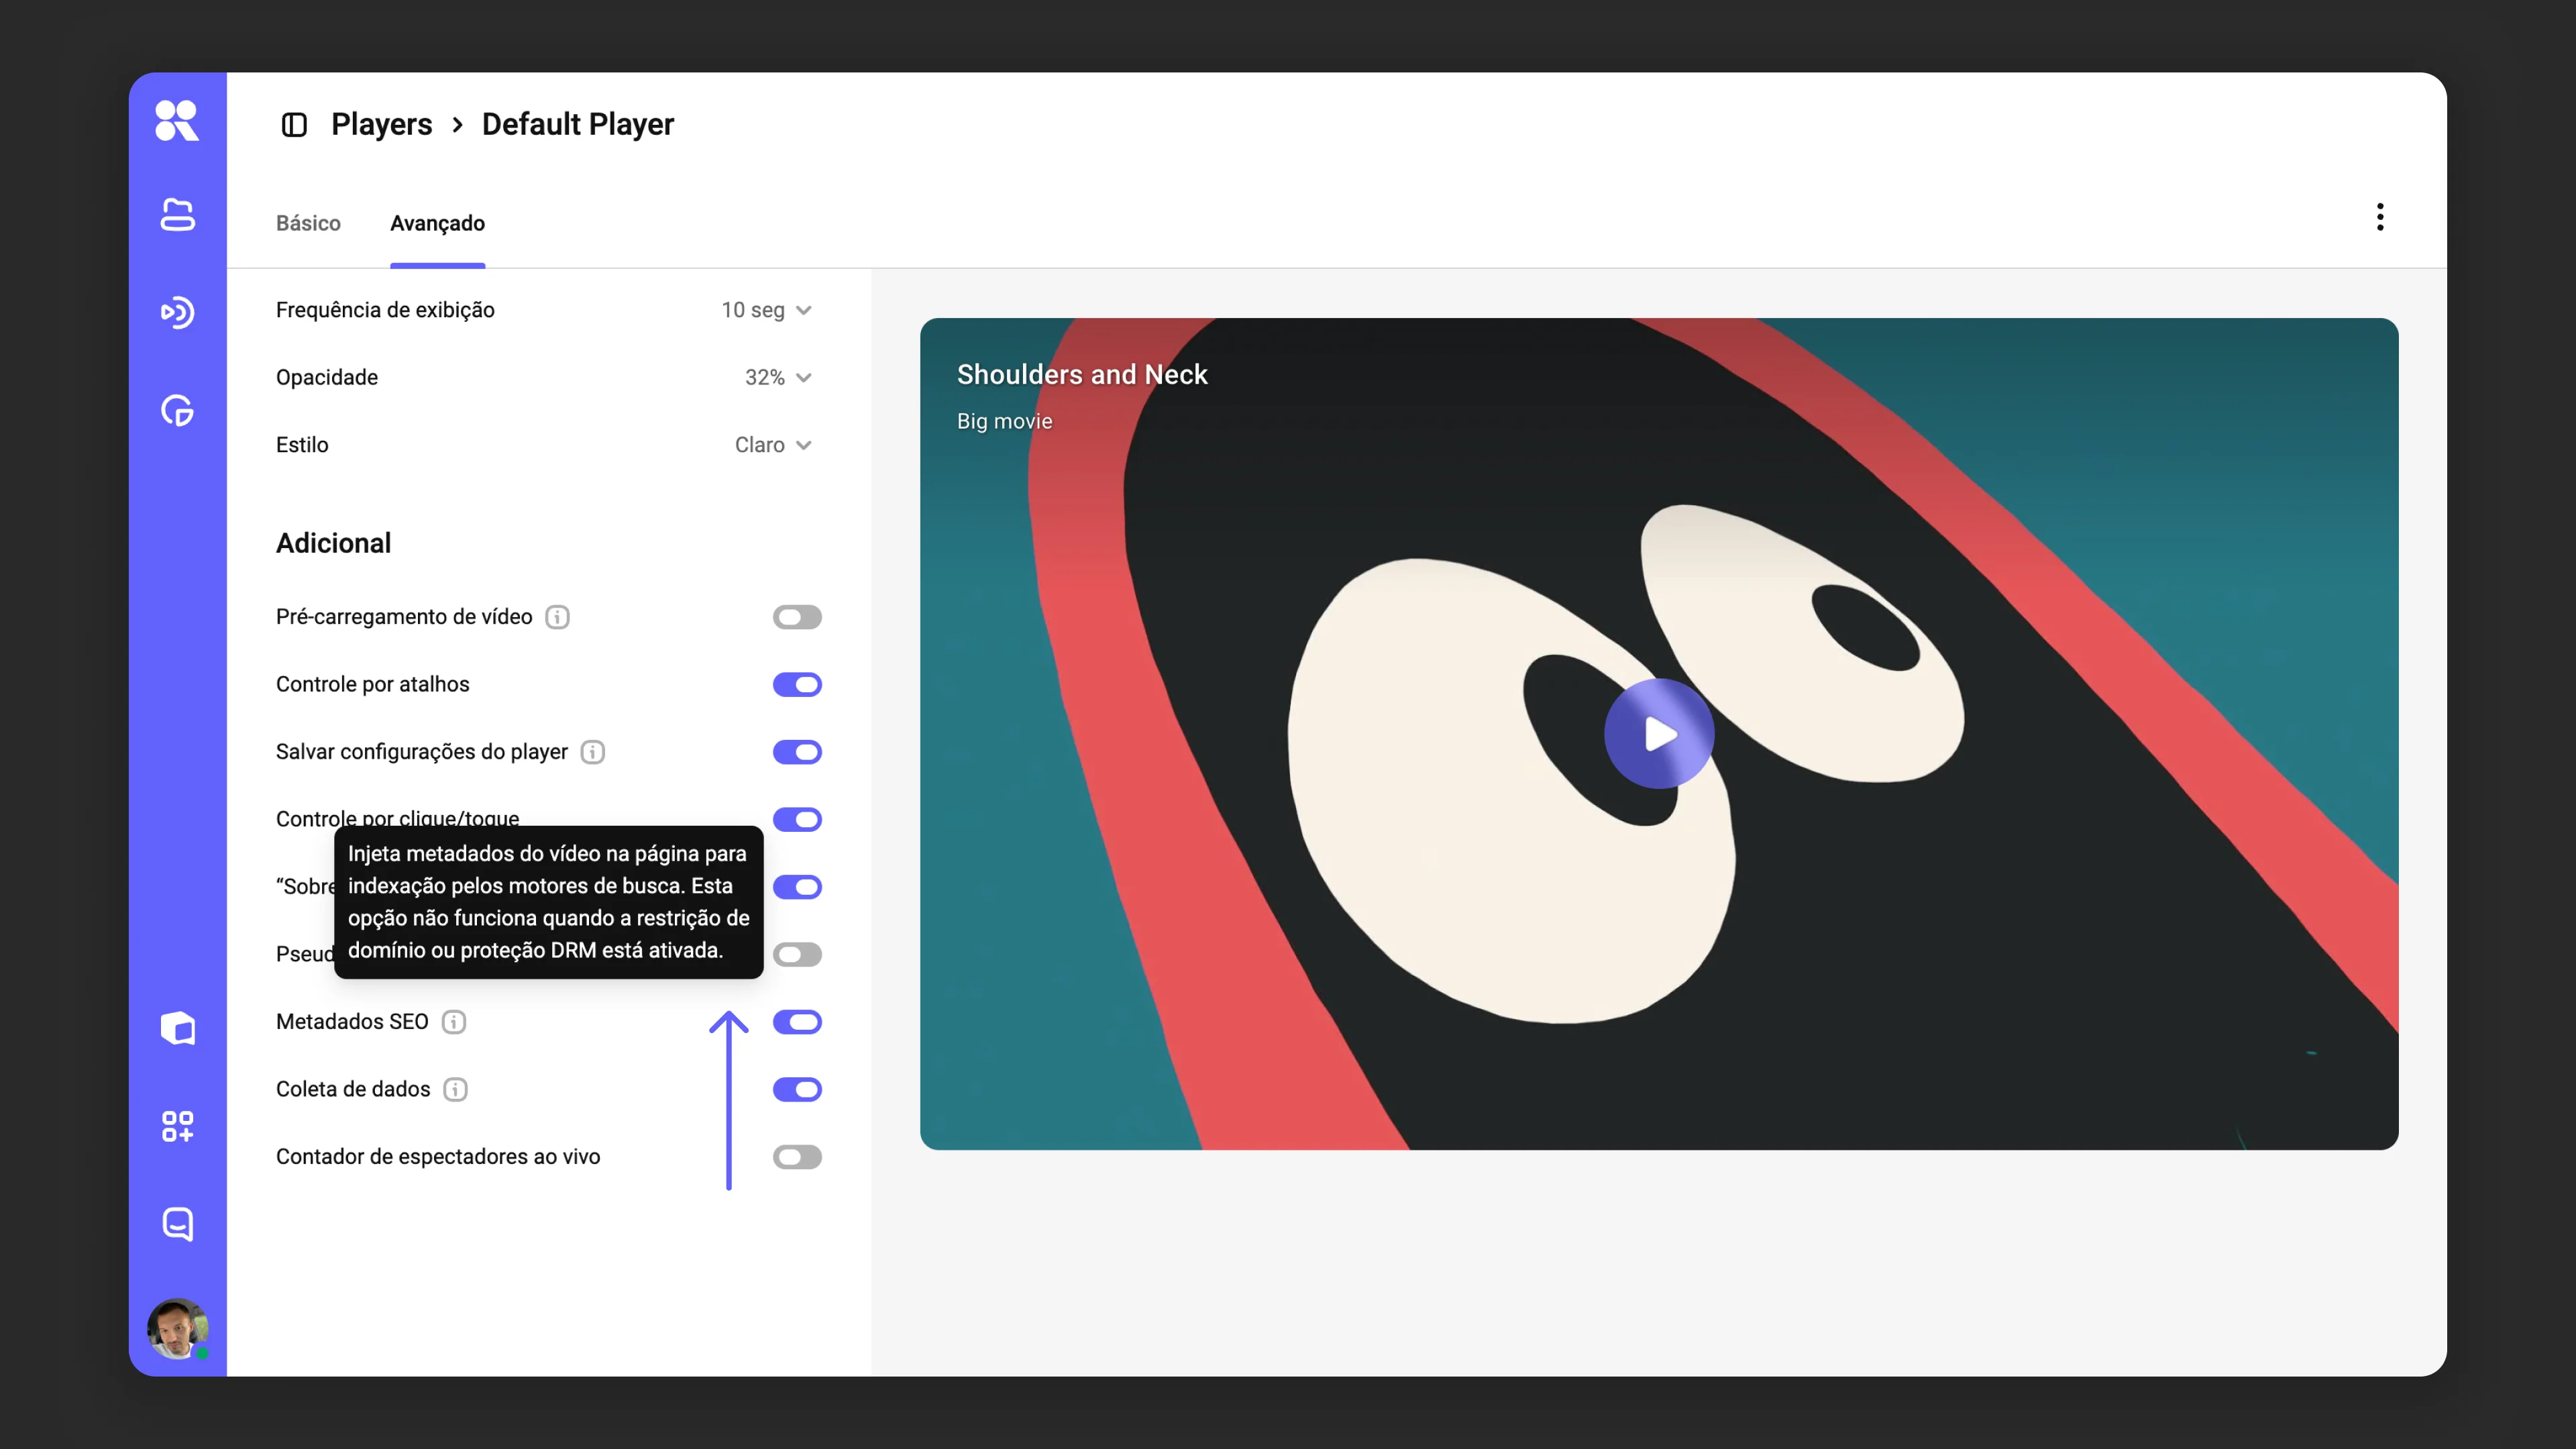Show info icon for Metadados SEO

pyautogui.click(x=454, y=1022)
